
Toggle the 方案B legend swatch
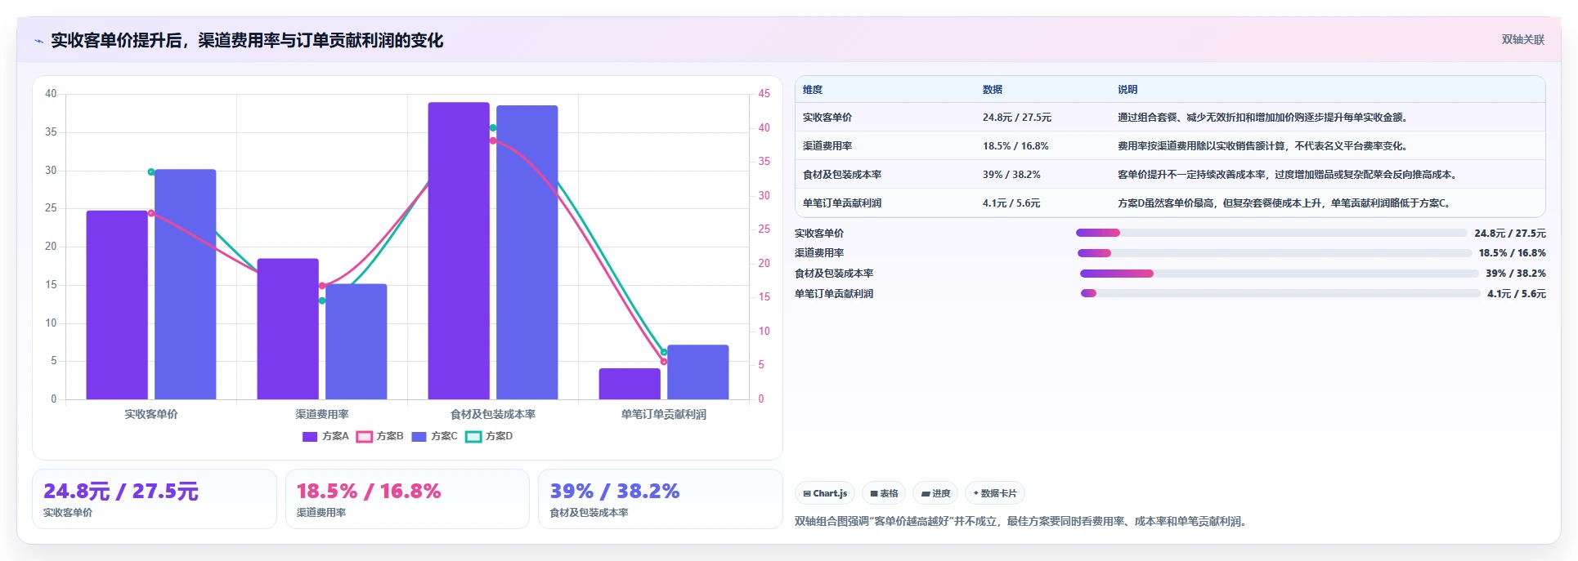pos(365,437)
